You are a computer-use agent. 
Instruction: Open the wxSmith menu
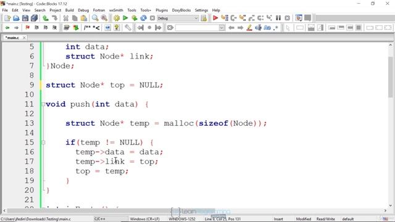[116, 10]
